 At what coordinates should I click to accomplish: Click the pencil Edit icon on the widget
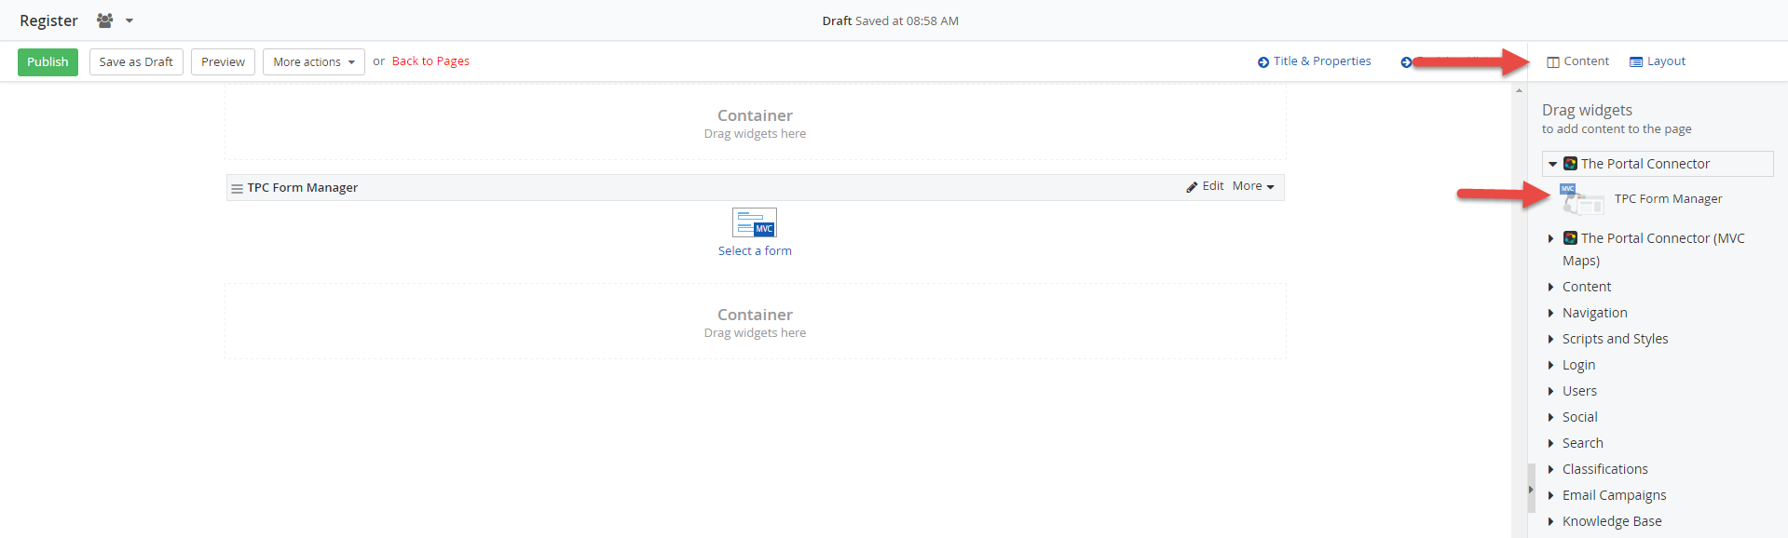pos(1192,187)
